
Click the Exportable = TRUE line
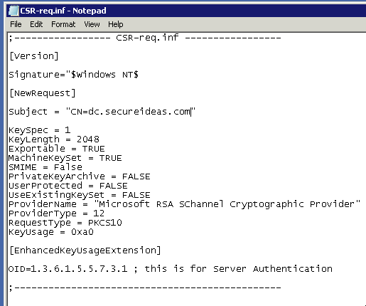tap(57, 149)
